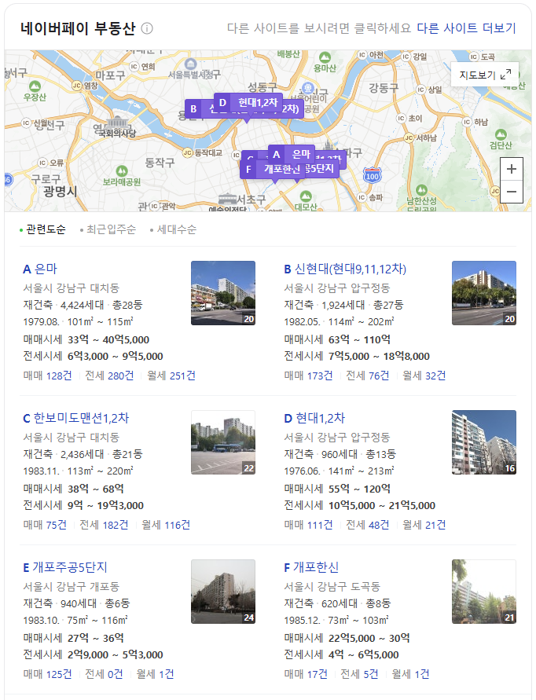Viewport: 536px width, 700px height.
Task: View 개포한신 photo thumbnail
Action: [484, 592]
